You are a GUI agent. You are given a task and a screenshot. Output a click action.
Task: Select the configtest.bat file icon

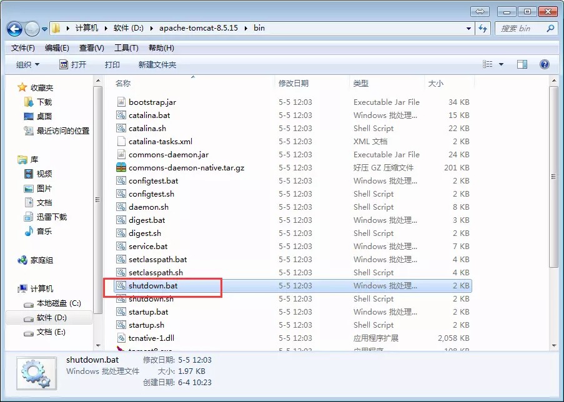click(121, 180)
